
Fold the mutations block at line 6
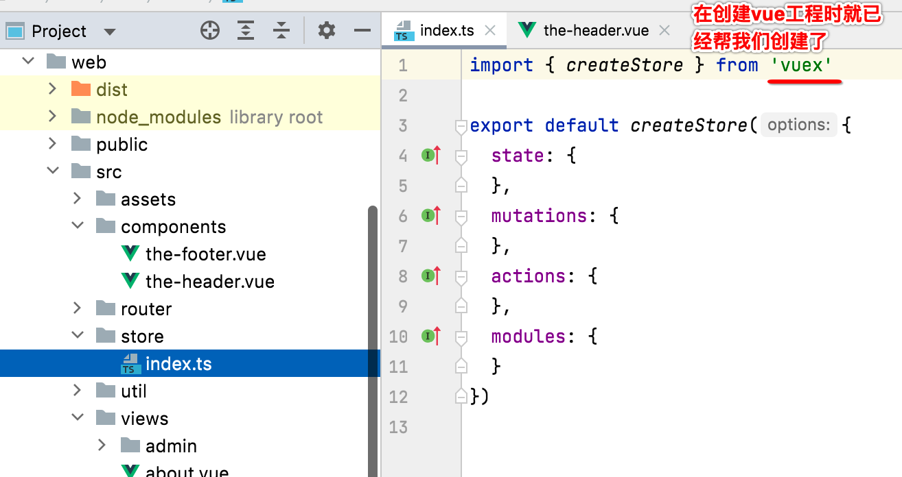point(461,216)
